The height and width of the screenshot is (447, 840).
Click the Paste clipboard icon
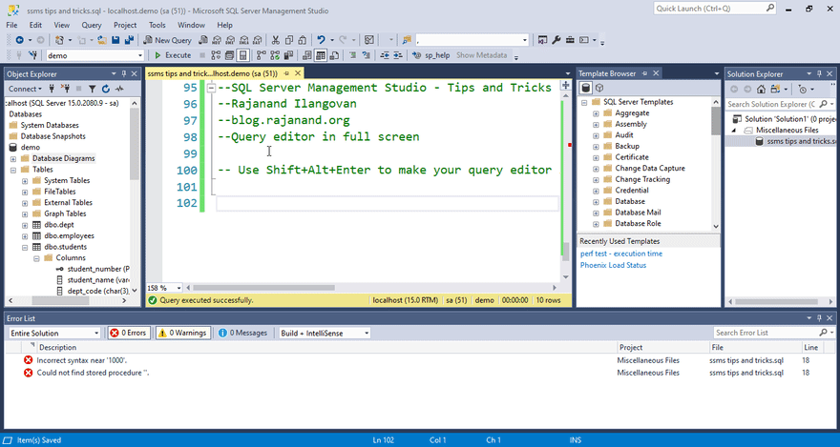(303, 40)
